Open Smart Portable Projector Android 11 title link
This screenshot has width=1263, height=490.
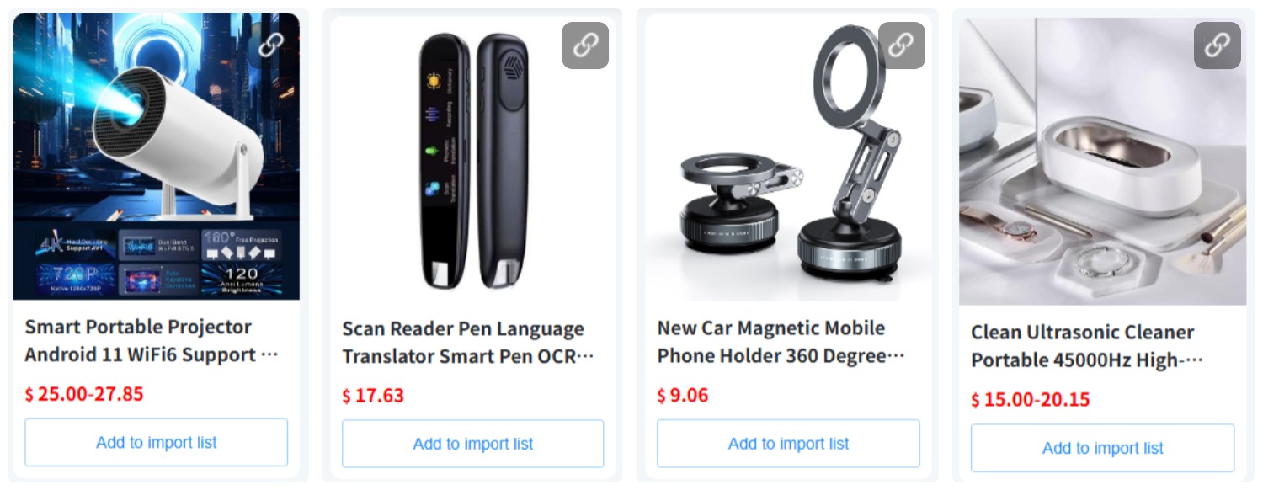point(151,341)
